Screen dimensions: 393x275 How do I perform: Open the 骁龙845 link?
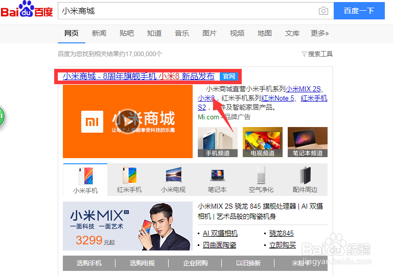point(282,233)
